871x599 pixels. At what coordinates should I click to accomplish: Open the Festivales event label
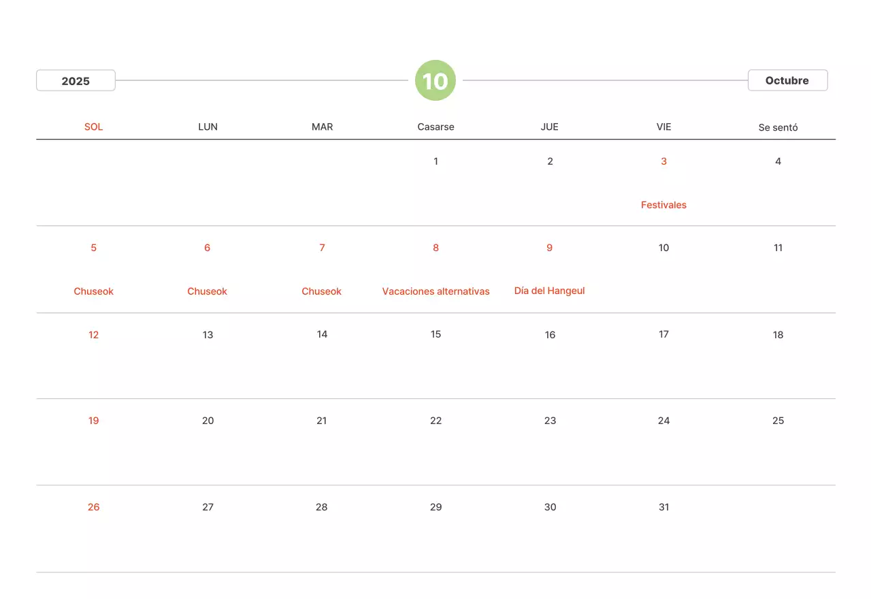click(x=663, y=205)
